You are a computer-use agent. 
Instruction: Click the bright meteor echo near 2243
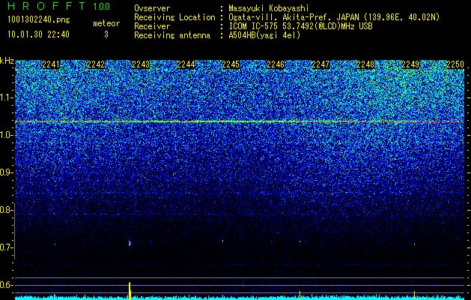(x=130, y=243)
